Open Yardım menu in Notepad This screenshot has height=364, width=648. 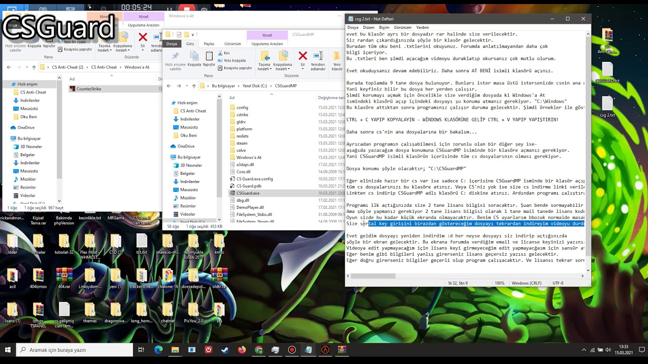[x=422, y=27]
